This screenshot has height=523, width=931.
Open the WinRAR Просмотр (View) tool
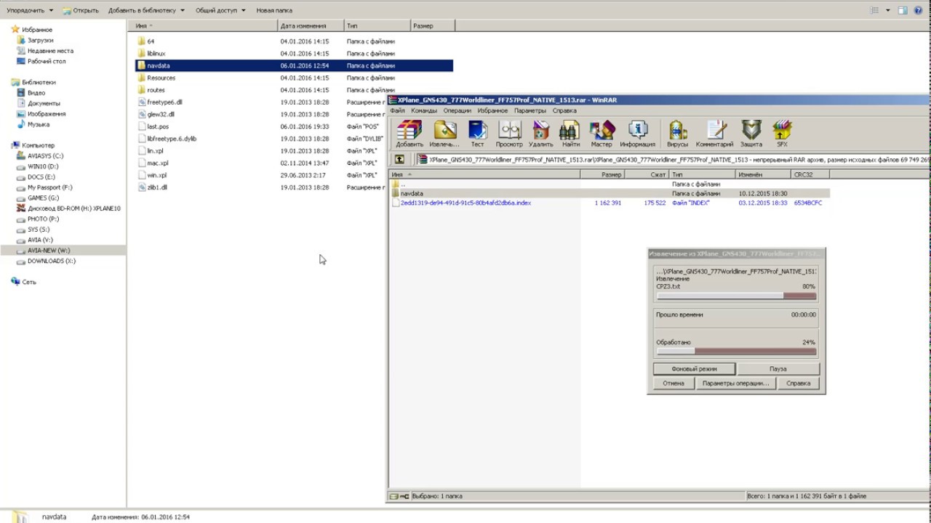pos(509,134)
